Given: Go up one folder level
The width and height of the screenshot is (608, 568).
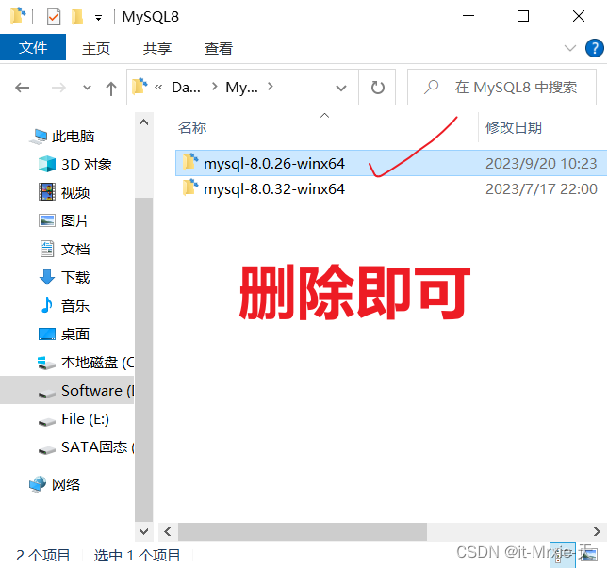Looking at the screenshot, I should 111,88.
